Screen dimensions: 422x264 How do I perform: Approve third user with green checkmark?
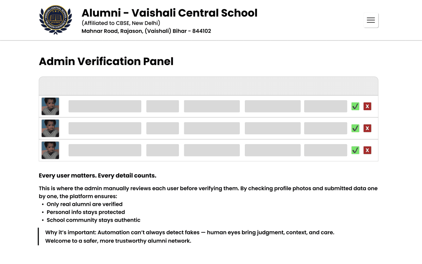(x=355, y=150)
